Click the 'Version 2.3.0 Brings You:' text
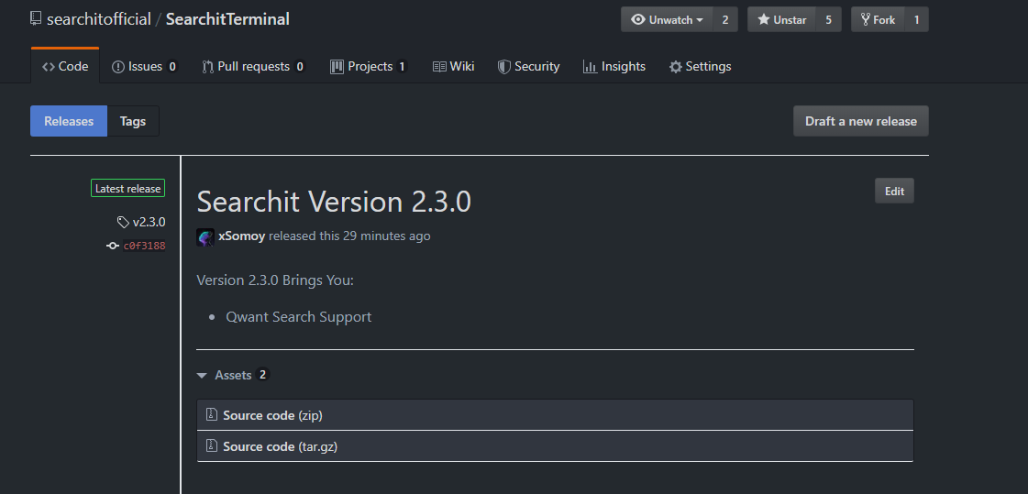 pyautogui.click(x=275, y=280)
